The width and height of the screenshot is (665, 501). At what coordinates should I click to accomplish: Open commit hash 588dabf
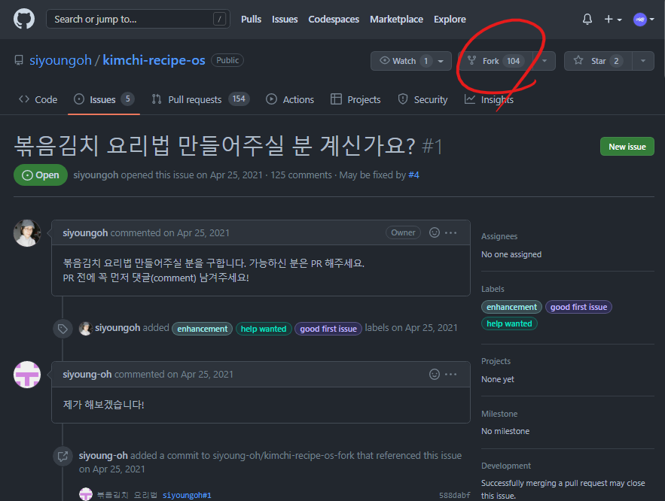pos(454,495)
